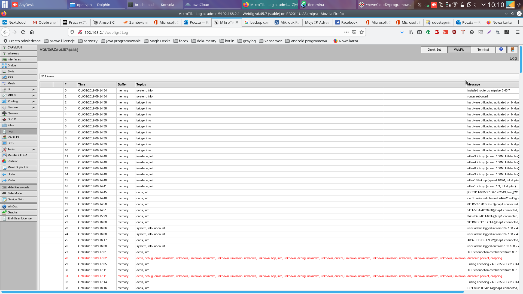Click the logout door icon

pyautogui.click(x=512, y=50)
